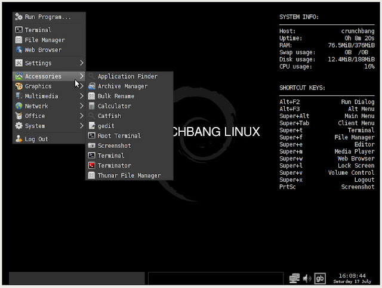Click the Office icon

19,116
